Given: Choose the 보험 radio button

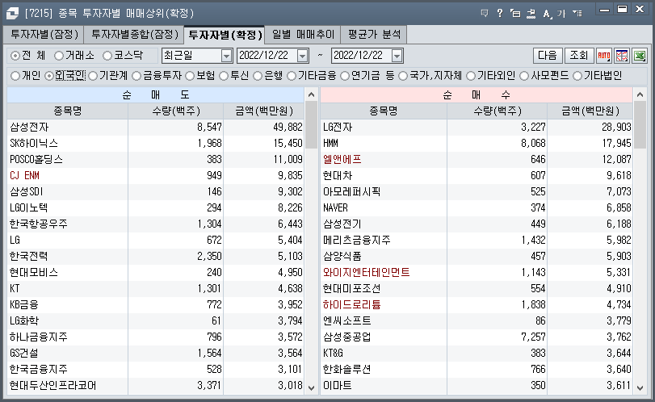Looking at the screenshot, I should [190, 76].
